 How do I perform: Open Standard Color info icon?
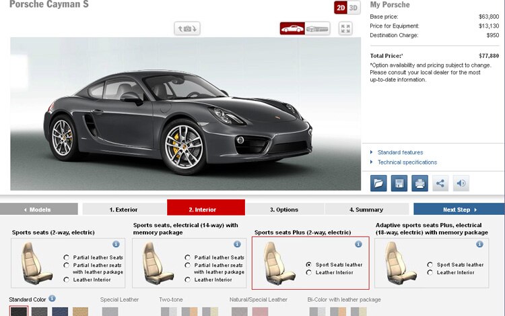coord(52,298)
